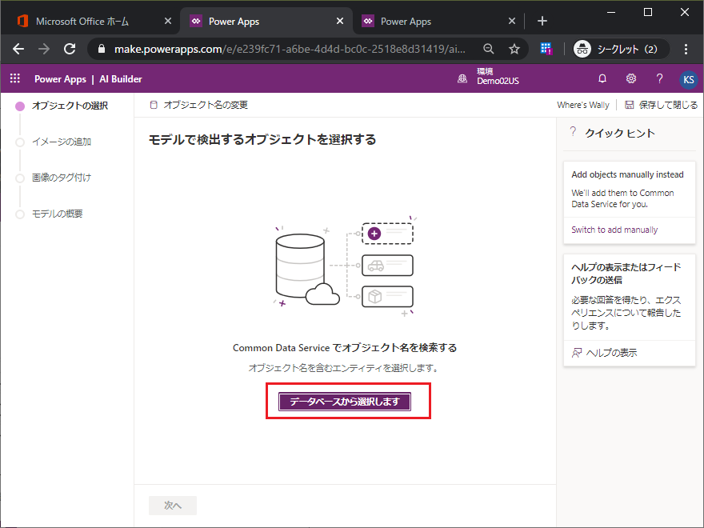704x528 pixels.
Task: Click the Add objects manually instead heading
Action: coord(627,174)
